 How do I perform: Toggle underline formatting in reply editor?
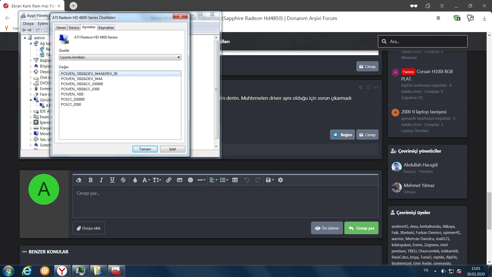tap(112, 180)
